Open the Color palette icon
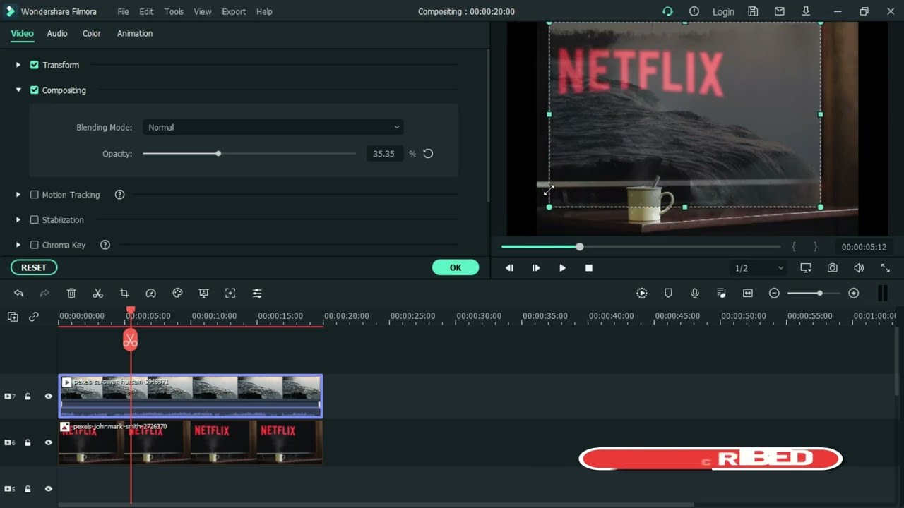This screenshot has height=508, width=904. coord(177,293)
